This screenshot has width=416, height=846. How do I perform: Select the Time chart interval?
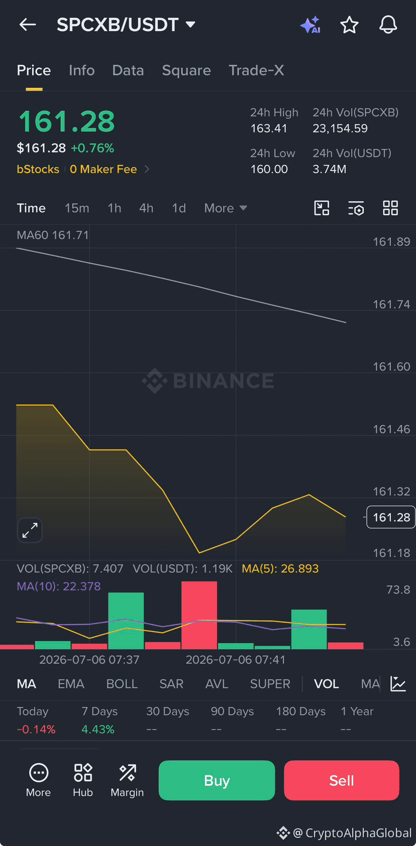[x=31, y=208]
